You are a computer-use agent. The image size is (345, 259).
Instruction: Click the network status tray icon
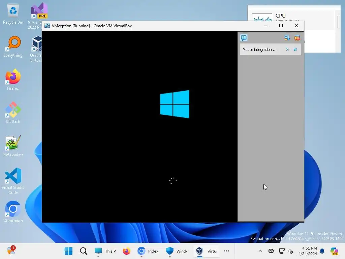click(x=282, y=251)
